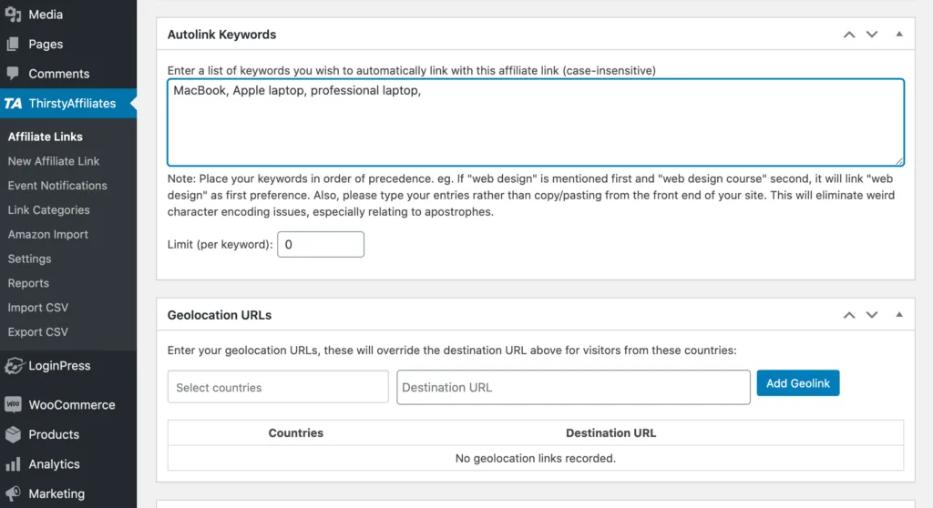This screenshot has width=933, height=508.
Task: Click the Destination URL input field
Action: pos(573,387)
